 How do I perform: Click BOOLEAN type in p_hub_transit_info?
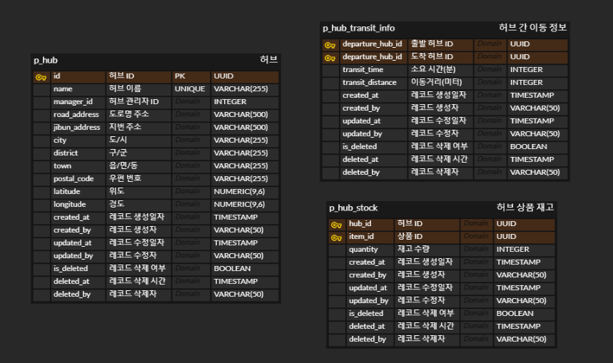537,147
